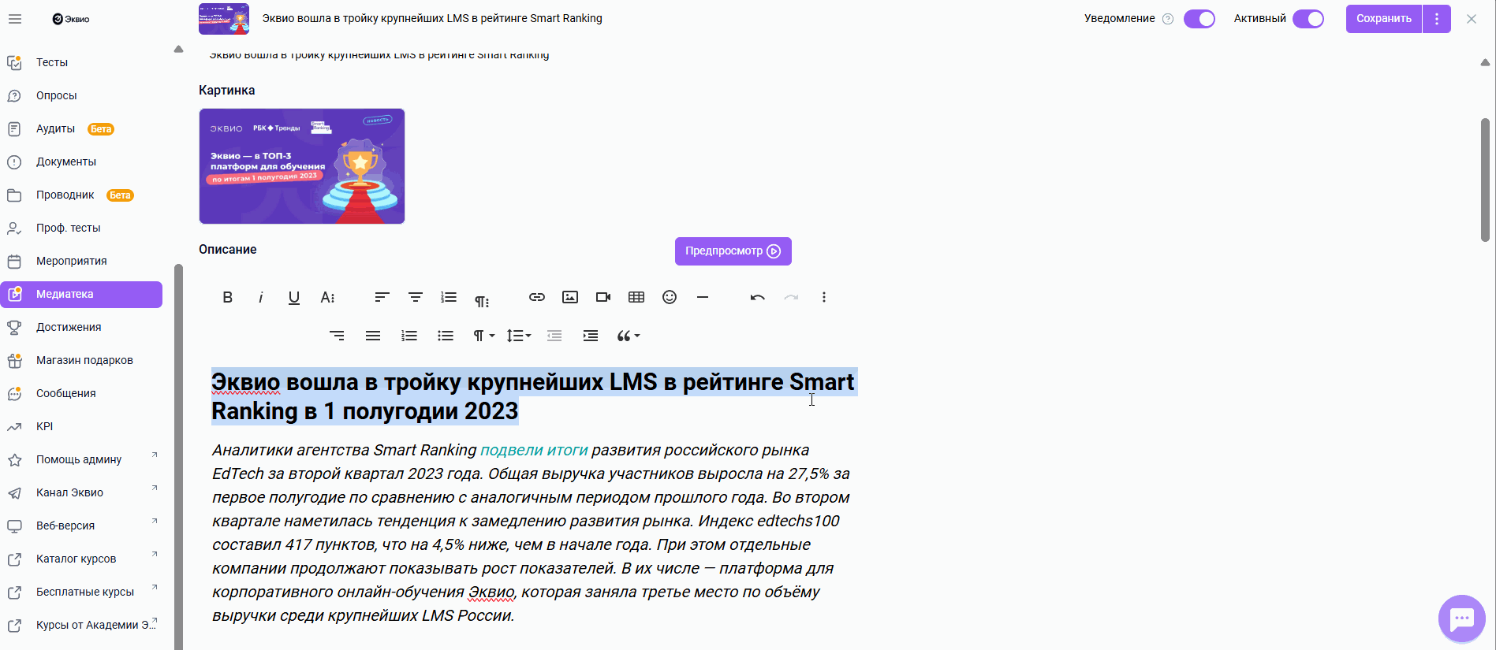The height and width of the screenshot is (650, 1496).
Task: Click the Сохранить button
Action: [x=1384, y=19]
